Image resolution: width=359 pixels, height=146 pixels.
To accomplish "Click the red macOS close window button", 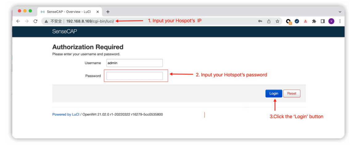I will 19,11.
